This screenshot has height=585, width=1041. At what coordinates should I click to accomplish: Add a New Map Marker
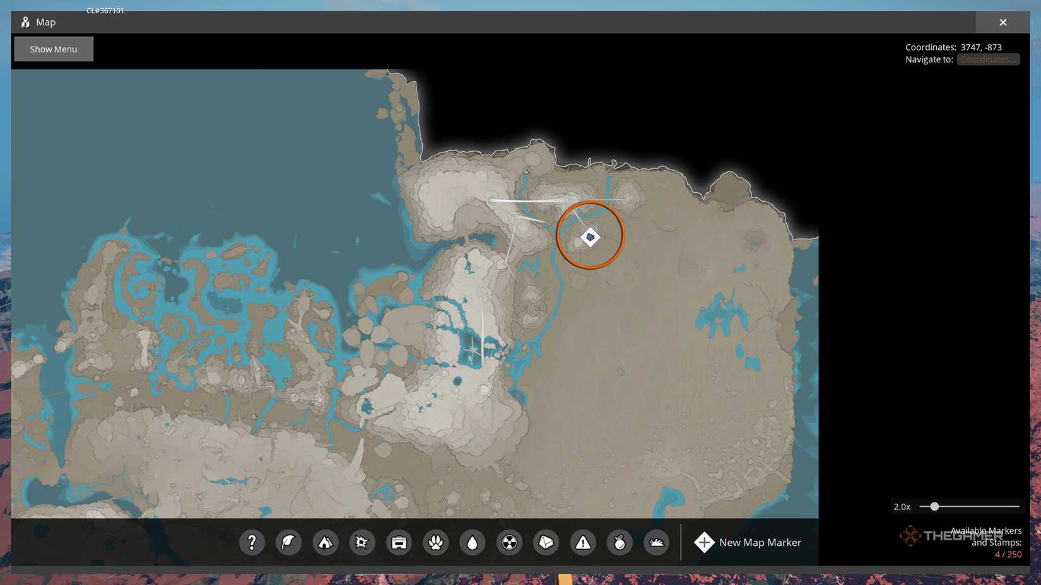pyautogui.click(x=748, y=542)
